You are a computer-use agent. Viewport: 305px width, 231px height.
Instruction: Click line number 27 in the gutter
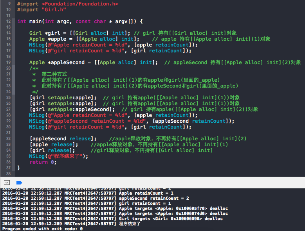(x=8, y=109)
